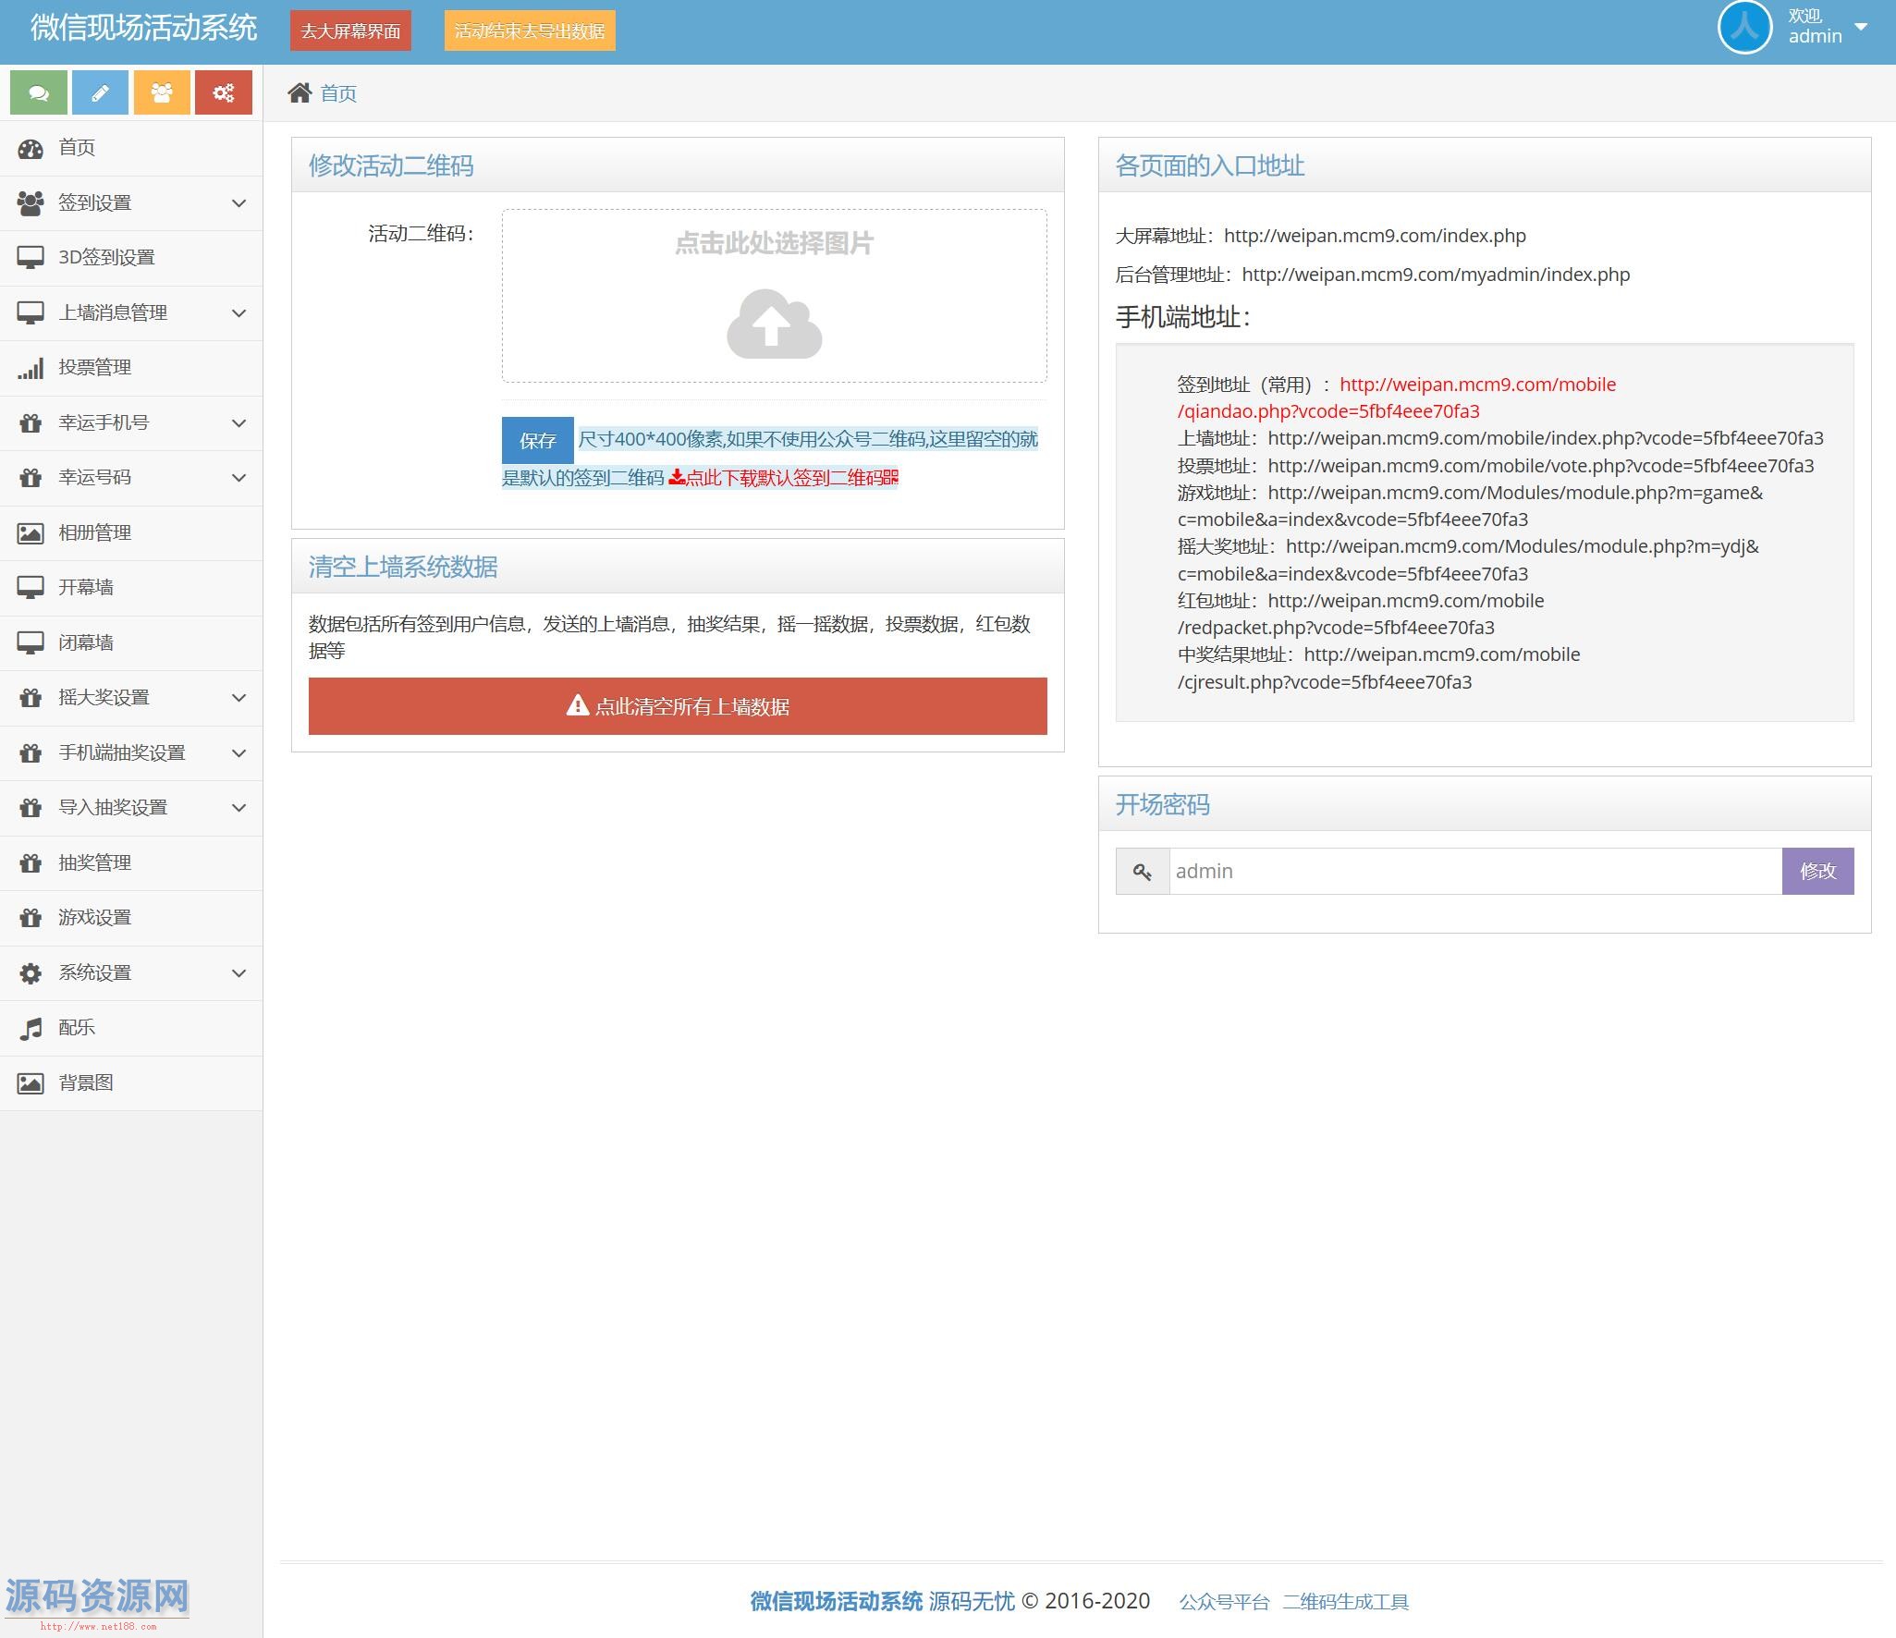Click the admin user avatar icon
1896x1638 pixels.
click(x=1743, y=28)
